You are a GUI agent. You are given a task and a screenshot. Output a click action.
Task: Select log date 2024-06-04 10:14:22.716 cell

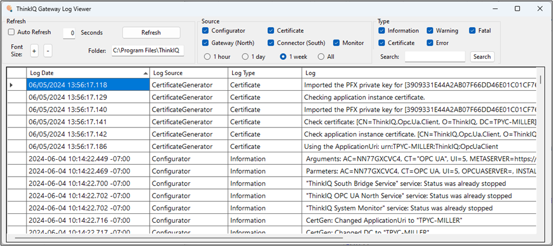[88, 221]
